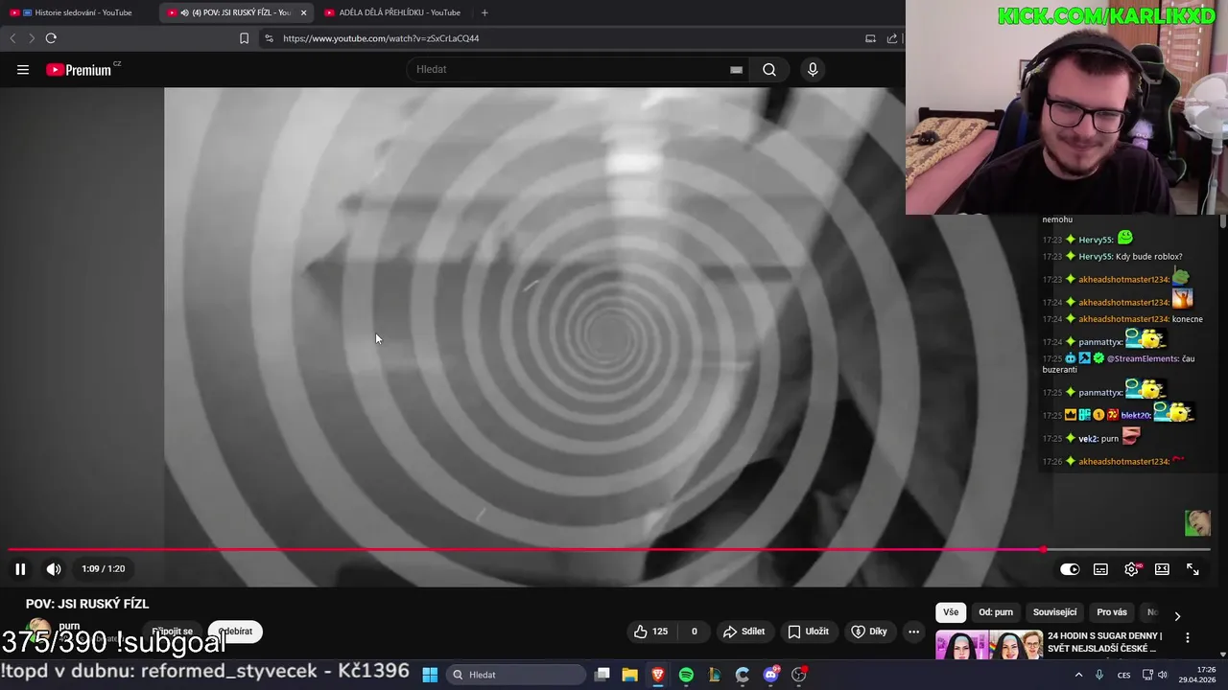Screen dimensions: 1228x690
Task: Dislike the video with thumbs down
Action: point(695,632)
